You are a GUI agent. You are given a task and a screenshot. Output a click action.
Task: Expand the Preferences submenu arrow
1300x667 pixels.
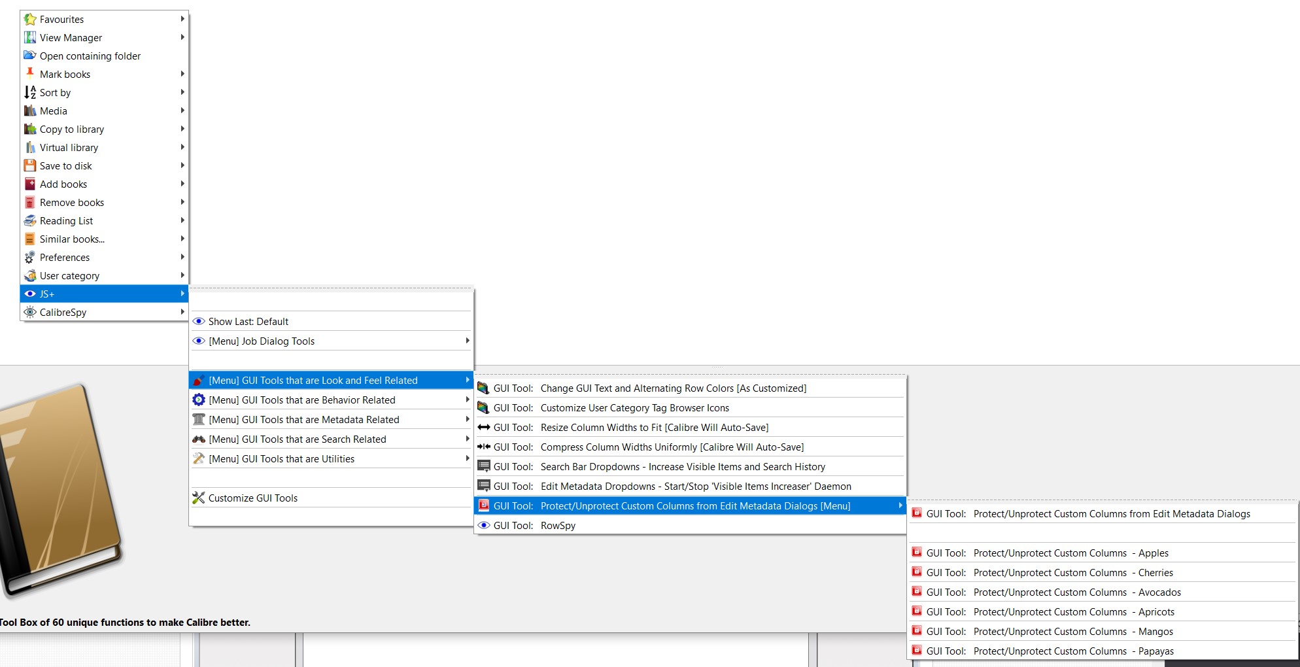182,257
